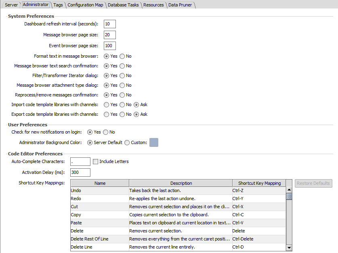Switch to the Server tab
The width and height of the screenshot is (338, 253).
[11, 5]
